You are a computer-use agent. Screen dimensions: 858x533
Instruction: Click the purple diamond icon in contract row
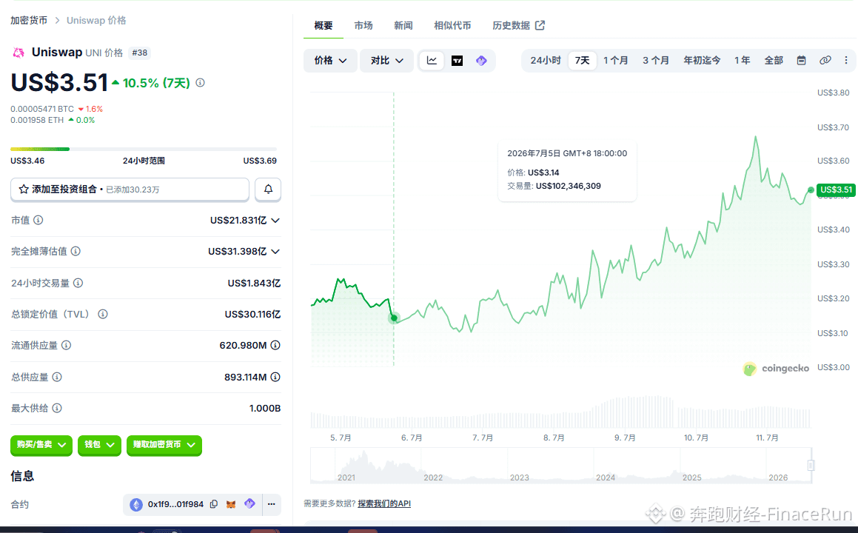coord(249,503)
